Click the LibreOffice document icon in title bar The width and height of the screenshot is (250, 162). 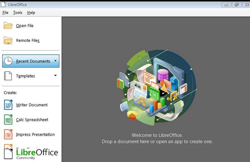pyautogui.click(x=3, y=4)
